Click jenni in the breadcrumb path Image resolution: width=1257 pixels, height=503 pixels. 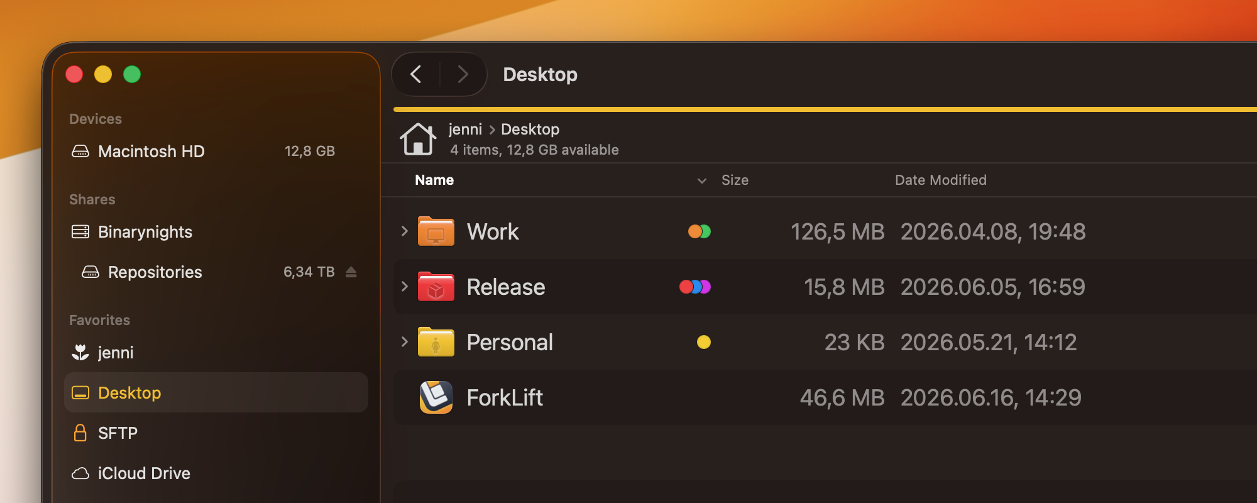coord(465,130)
